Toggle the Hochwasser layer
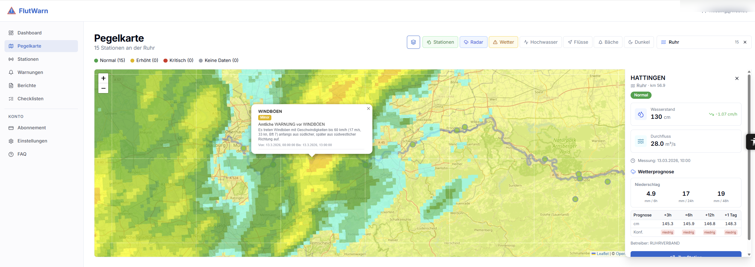The width and height of the screenshot is (755, 267). [541, 42]
